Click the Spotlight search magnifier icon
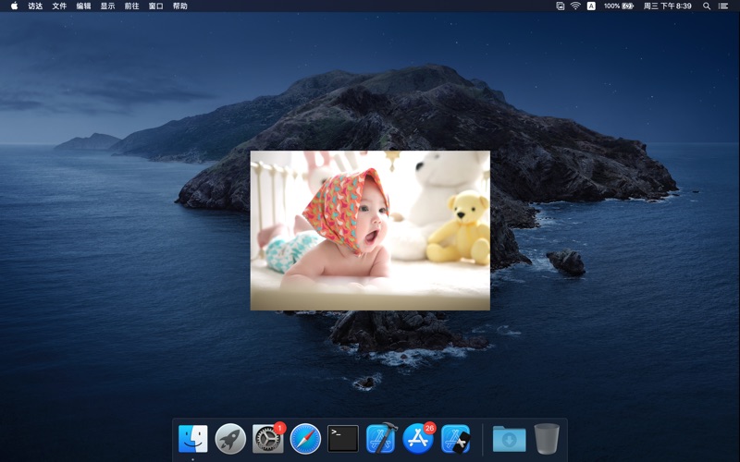740x462 pixels. 707,6
